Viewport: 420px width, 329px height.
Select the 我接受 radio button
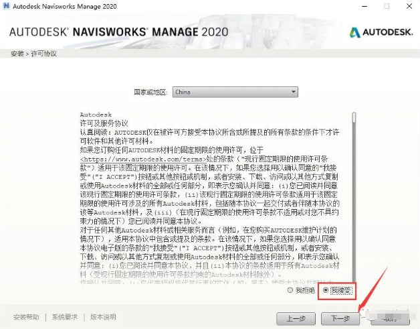pos(326,290)
